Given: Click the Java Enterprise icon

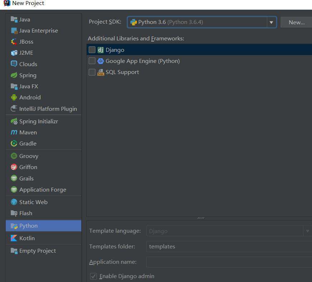Looking at the screenshot, I should [x=14, y=31].
